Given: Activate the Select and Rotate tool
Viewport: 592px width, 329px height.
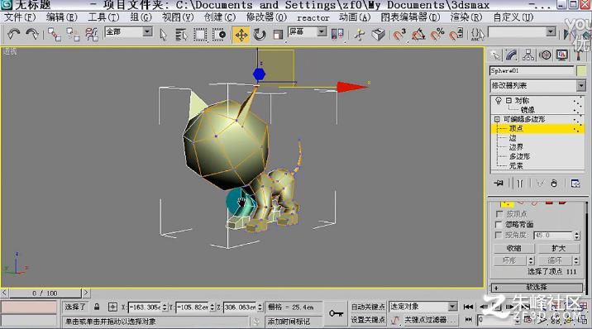Looking at the screenshot, I should click(260, 35).
